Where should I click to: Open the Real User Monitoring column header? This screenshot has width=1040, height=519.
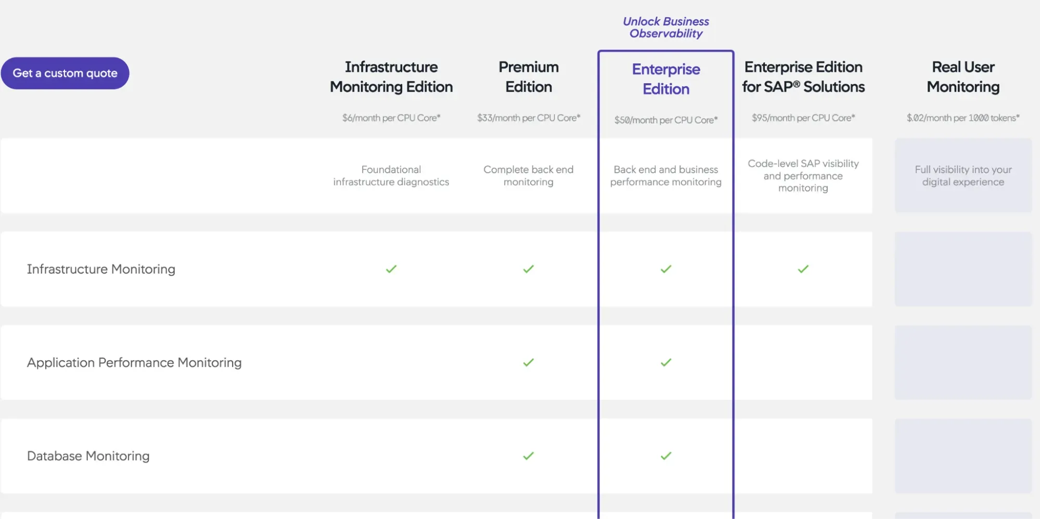(x=962, y=76)
